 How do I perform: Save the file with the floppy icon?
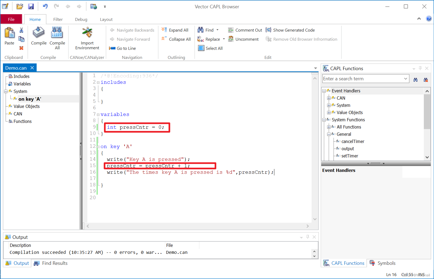click(x=31, y=6)
